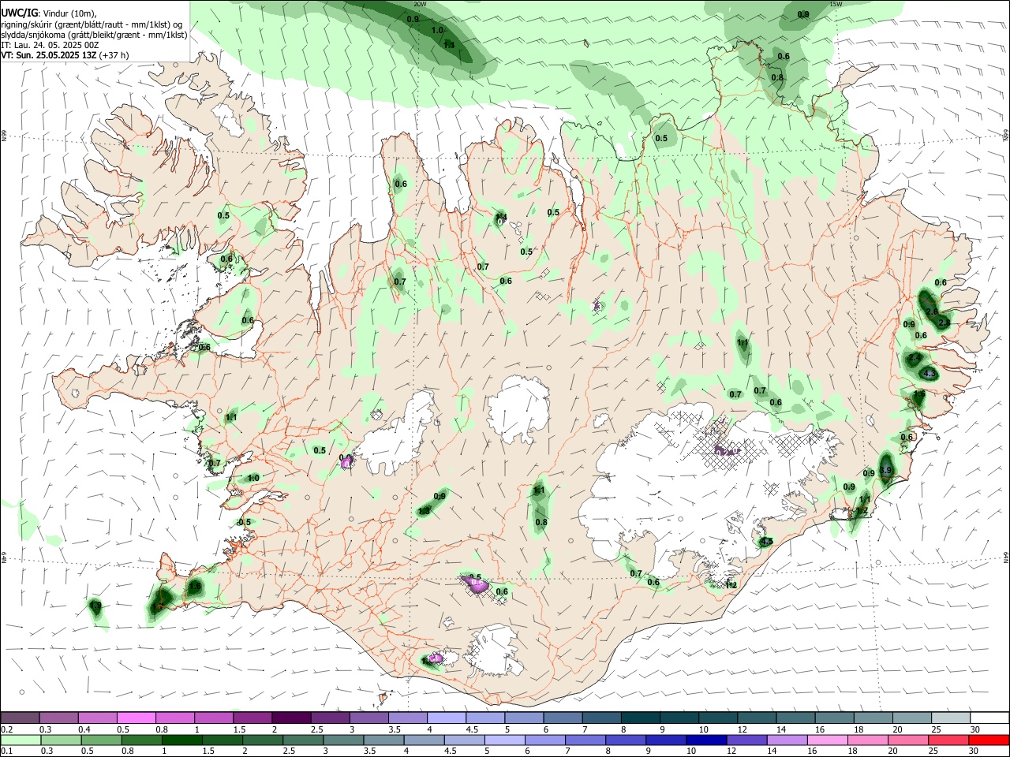Click the bright red 30 swatch, lower legend row
Screen dimensions: 1010x757
point(989,740)
